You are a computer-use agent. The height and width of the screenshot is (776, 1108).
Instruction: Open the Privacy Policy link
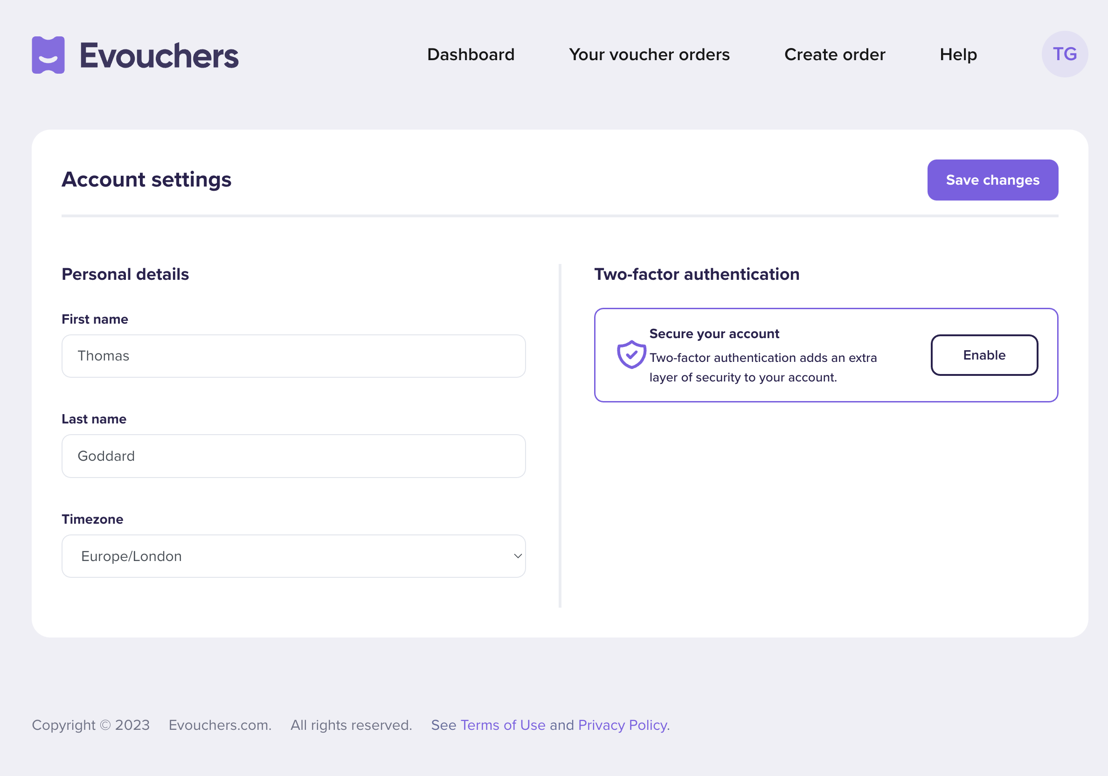pyautogui.click(x=623, y=725)
